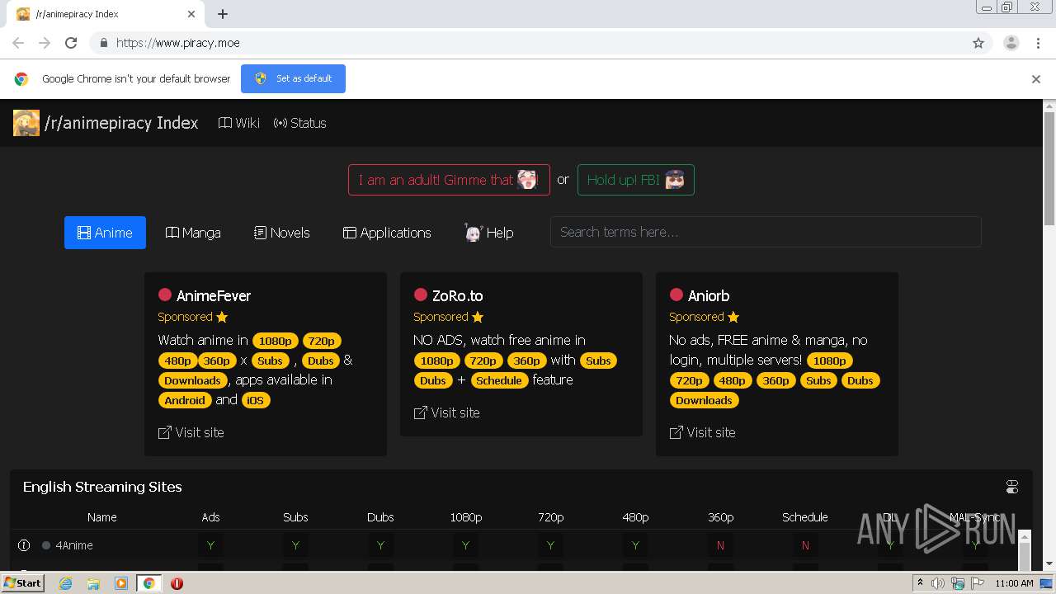1056x594 pixels.
Task: Open the Applications tab
Action: click(x=387, y=233)
